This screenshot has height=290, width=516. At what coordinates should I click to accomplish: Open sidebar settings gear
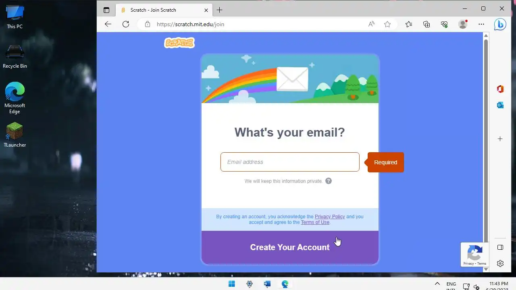(500, 263)
